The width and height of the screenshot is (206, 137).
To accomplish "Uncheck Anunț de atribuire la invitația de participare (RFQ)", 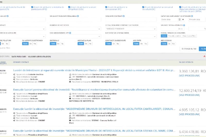I will point(32,7).
